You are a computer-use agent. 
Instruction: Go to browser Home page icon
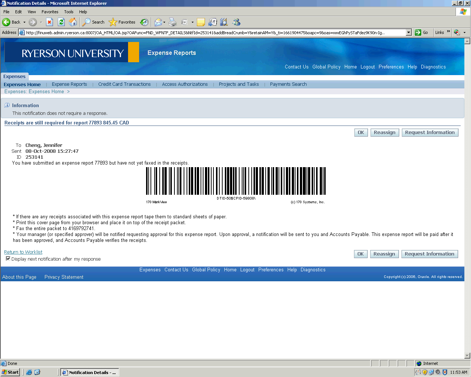tap(73, 22)
